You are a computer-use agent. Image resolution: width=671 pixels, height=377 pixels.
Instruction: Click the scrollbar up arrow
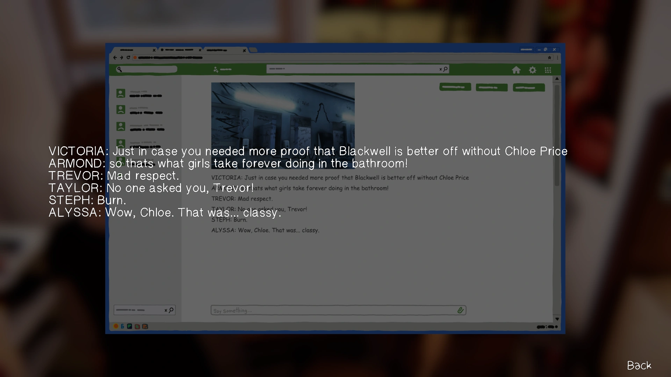(557, 79)
